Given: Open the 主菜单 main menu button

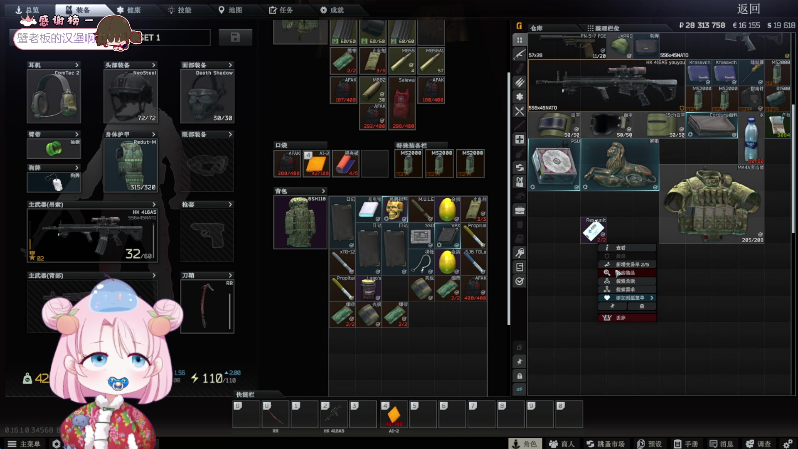Looking at the screenshot, I should click(x=24, y=444).
